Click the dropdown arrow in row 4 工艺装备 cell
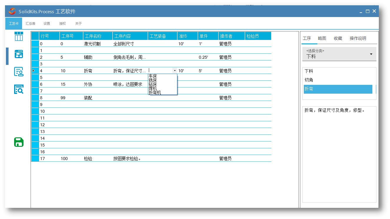This screenshot has height=219, width=390. (x=175, y=71)
